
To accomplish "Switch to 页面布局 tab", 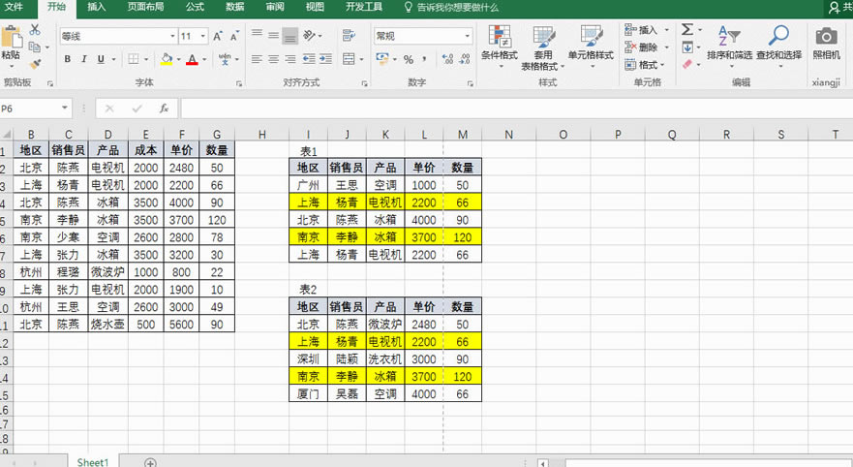I will (145, 7).
